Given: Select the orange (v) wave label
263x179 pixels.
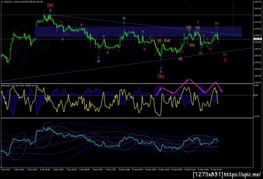Looking at the screenshot, I should [198, 28].
